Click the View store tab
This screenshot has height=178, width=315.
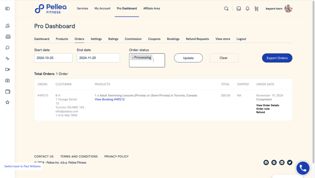[223, 39]
